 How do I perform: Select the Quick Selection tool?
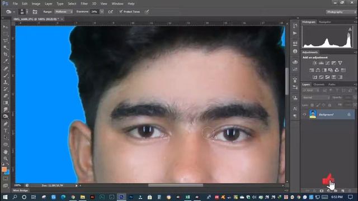6,47
